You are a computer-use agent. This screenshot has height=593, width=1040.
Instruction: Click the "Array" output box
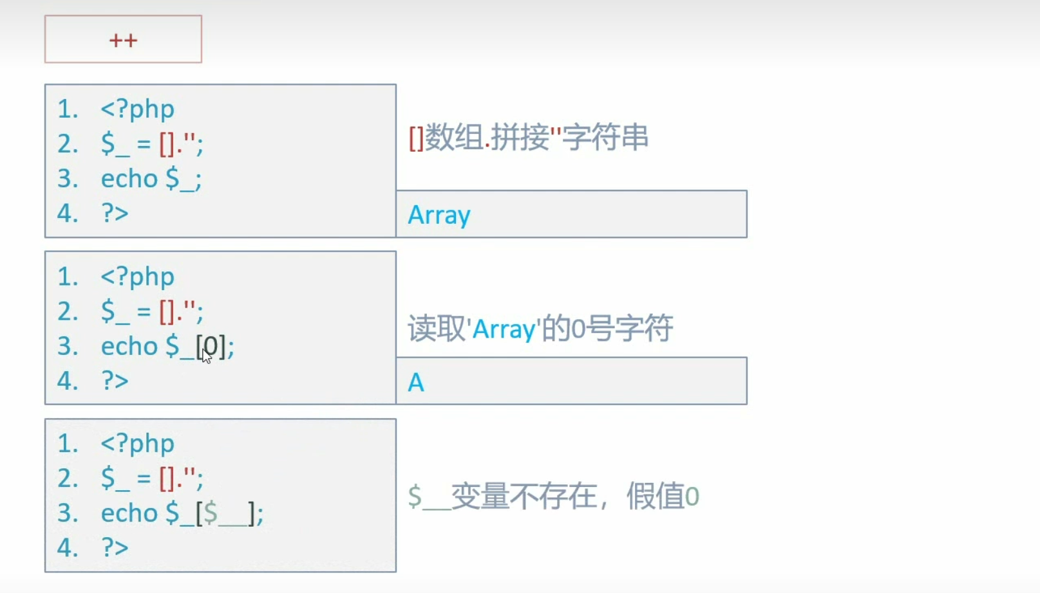coord(571,214)
